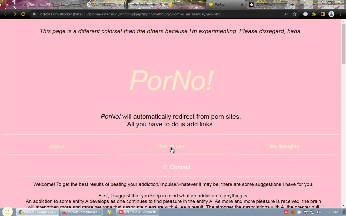Viewport: 346px width, 216px height.
Task: Open the How to use section
Action: pos(171,146)
